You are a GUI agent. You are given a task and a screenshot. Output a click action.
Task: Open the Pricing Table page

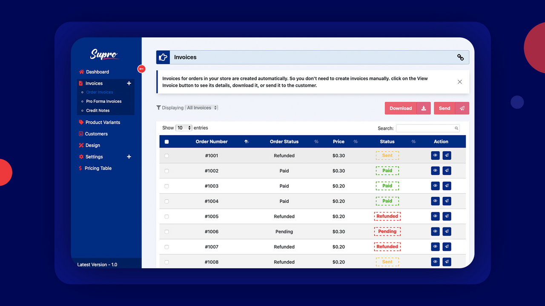pyautogui.click(x=95, y=168)
